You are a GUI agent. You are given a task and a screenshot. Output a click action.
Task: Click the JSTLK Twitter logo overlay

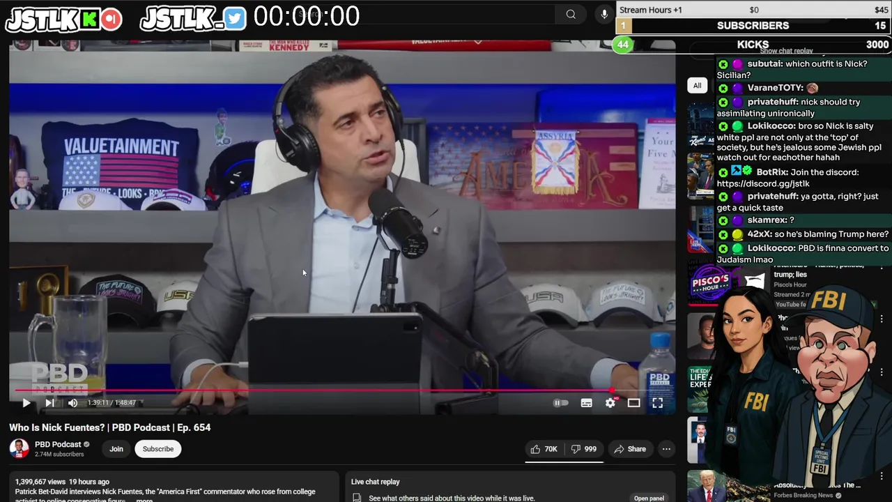[193, 19]
